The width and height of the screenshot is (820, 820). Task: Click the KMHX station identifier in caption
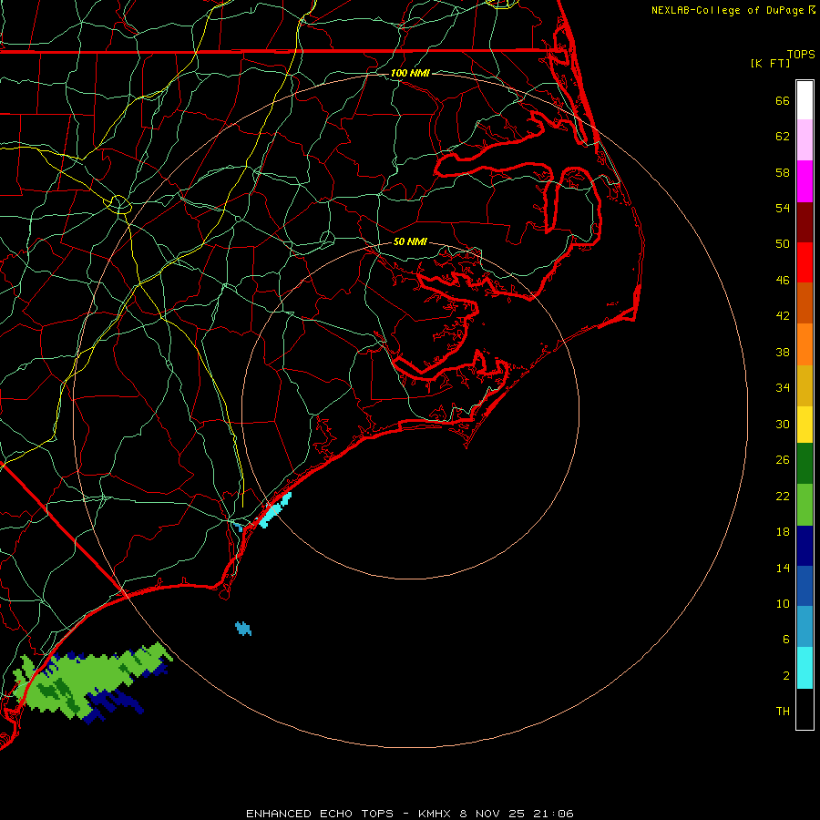pyautogui.click(x=436, y=814)
